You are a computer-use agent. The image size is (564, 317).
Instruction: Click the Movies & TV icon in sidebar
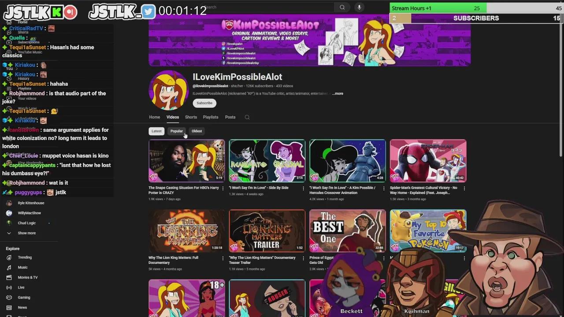pyautogui.click(x=9, y=277)
